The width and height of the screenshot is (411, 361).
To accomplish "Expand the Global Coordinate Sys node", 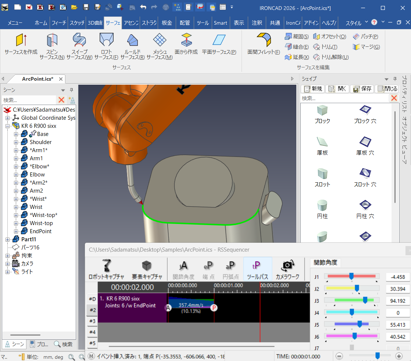I will 8,118.
